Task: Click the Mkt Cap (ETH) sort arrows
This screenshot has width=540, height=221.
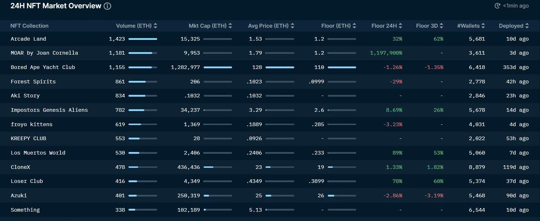Action: pyautogui.click(x=230, y=26)
